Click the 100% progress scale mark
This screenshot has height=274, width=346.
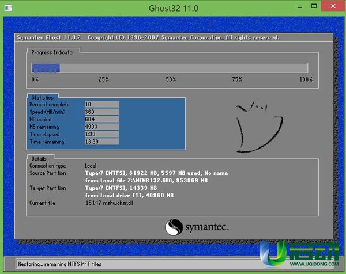[x=306, y=79]
